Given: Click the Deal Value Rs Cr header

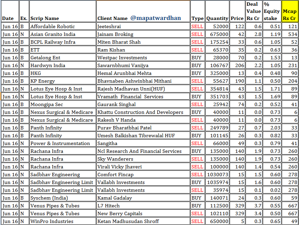Looking at the screenshot, I should (253, 11).
